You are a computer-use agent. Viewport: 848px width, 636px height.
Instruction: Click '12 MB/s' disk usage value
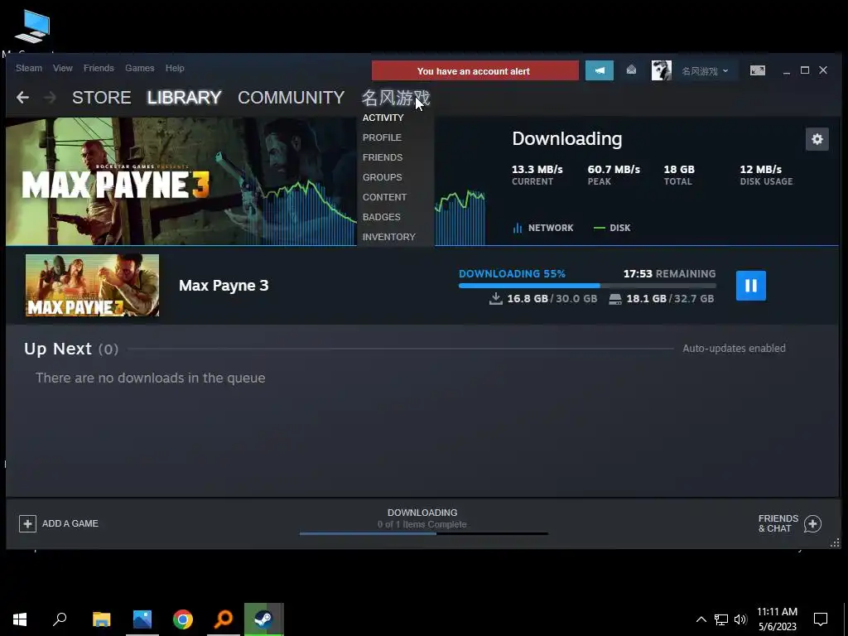[x=760, y=169]
